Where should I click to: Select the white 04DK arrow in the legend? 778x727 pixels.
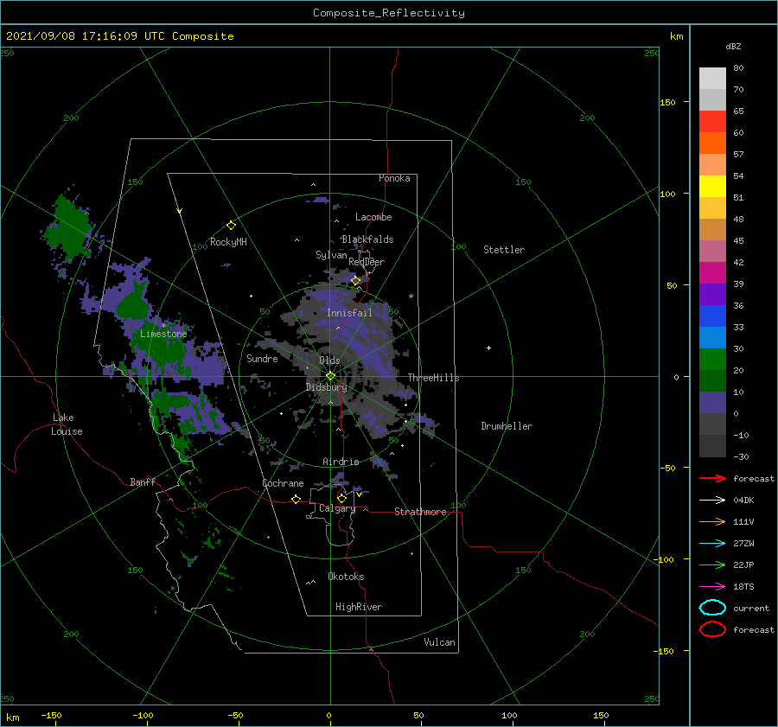[712, 501]
